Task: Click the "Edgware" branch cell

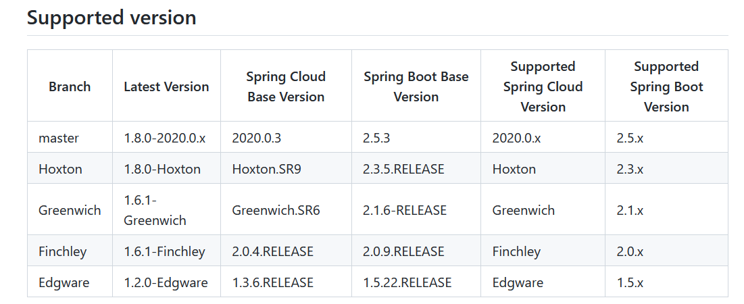Action: tap(64, 282)
